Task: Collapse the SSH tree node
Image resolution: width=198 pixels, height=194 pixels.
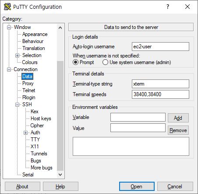Action: [17, 104]
